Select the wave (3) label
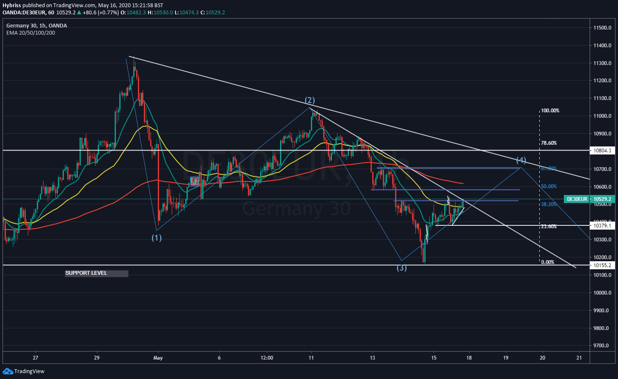 click(x=401, y=268)
